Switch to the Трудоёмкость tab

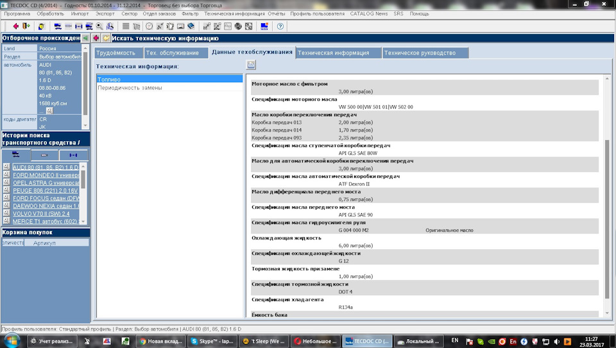(x=117, y=53)
